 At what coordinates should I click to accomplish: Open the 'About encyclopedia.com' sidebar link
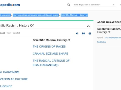113,38
